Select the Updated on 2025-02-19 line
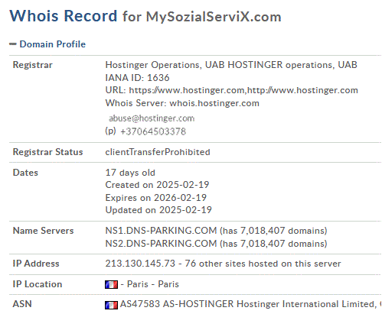The width and height of the screenshot is (382, 314). point(158,210)
